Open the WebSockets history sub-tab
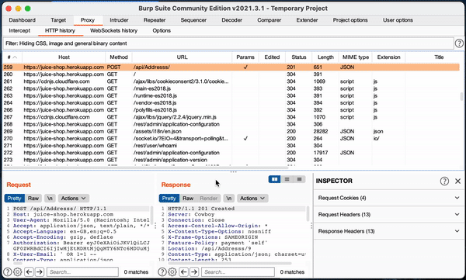 (114, 30)
